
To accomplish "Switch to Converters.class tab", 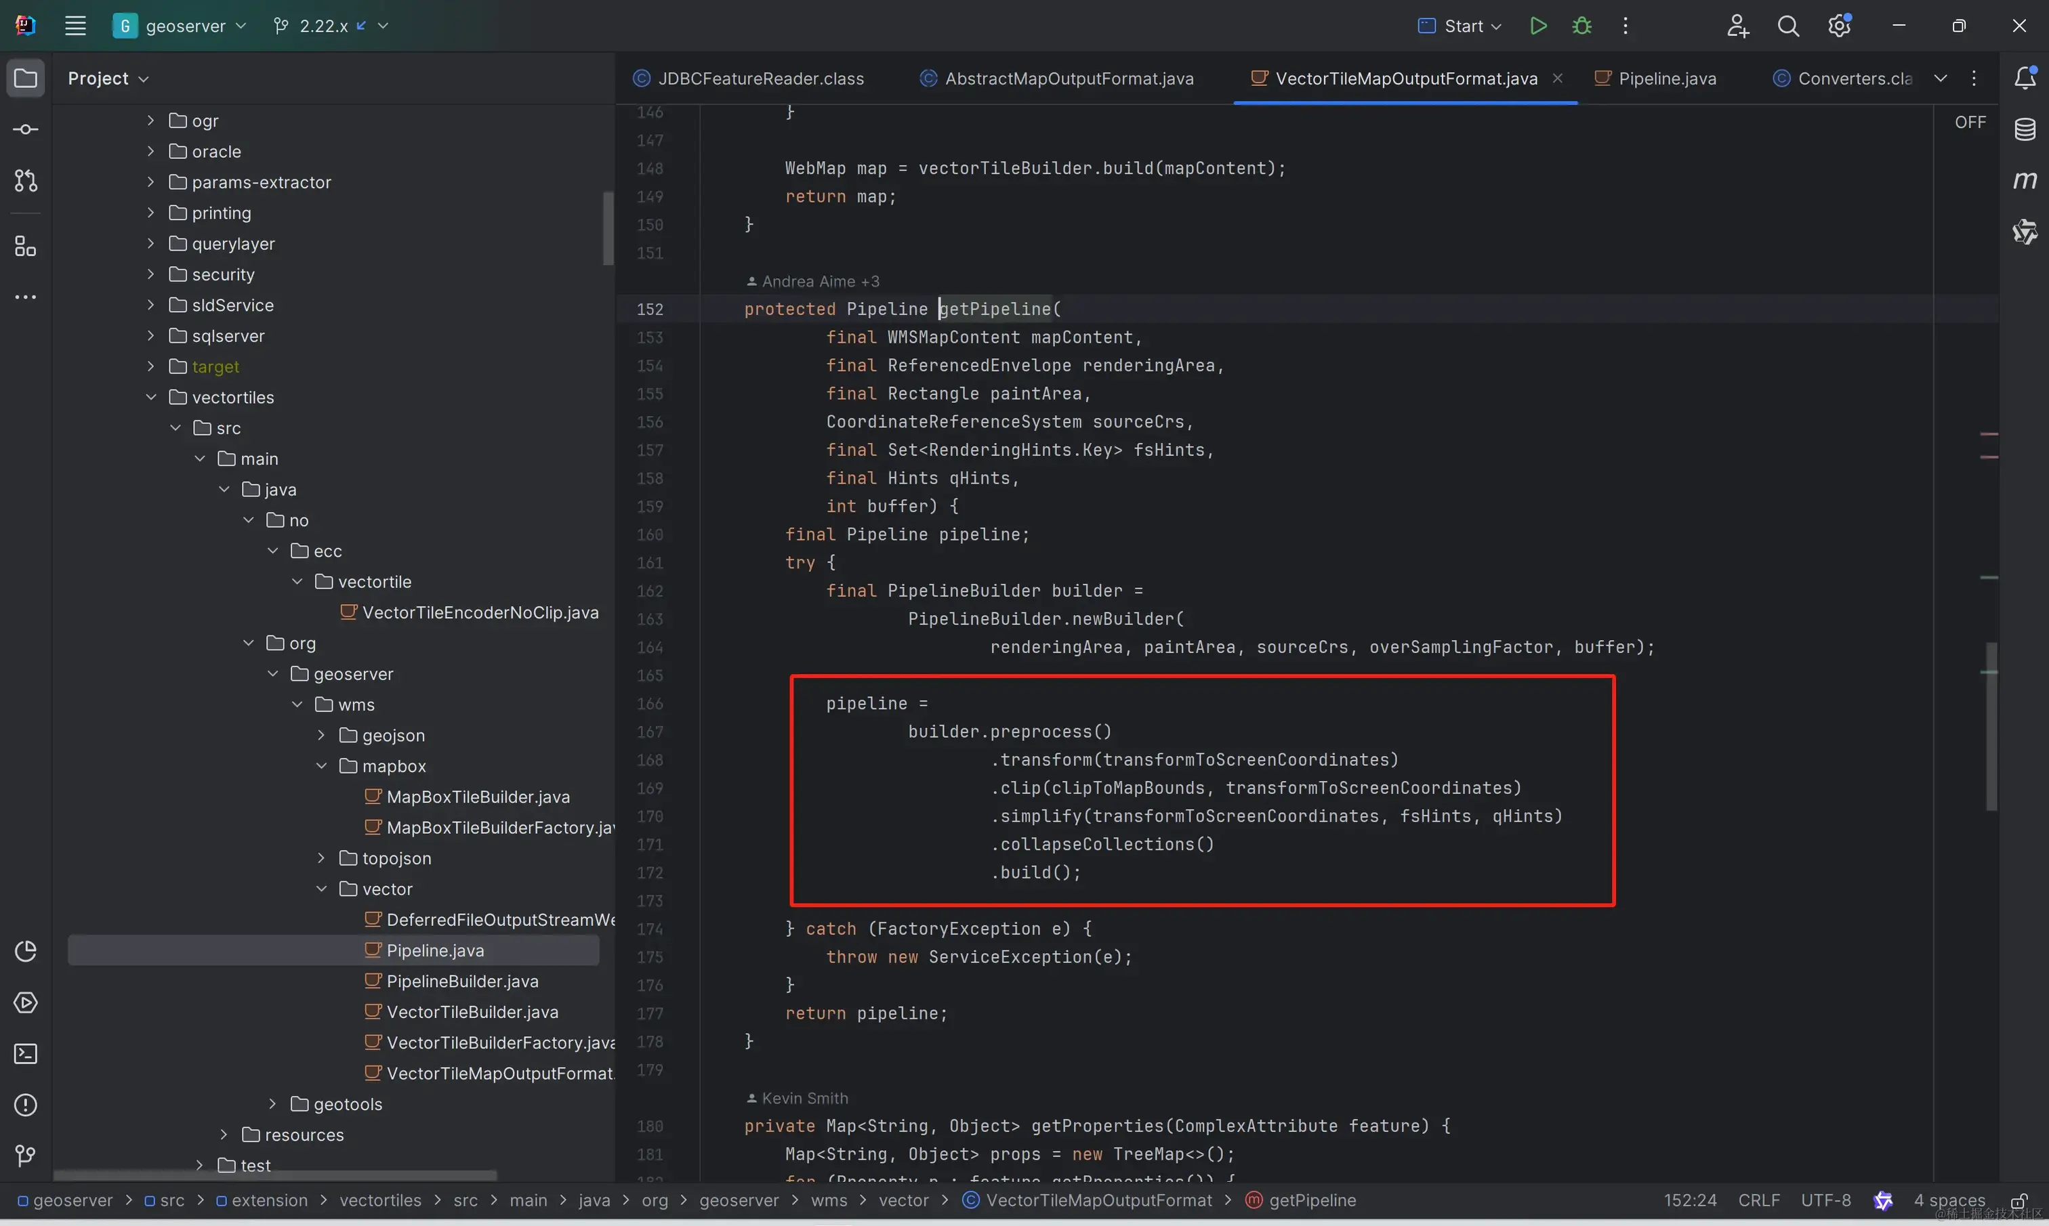I will pos(1842,79).
